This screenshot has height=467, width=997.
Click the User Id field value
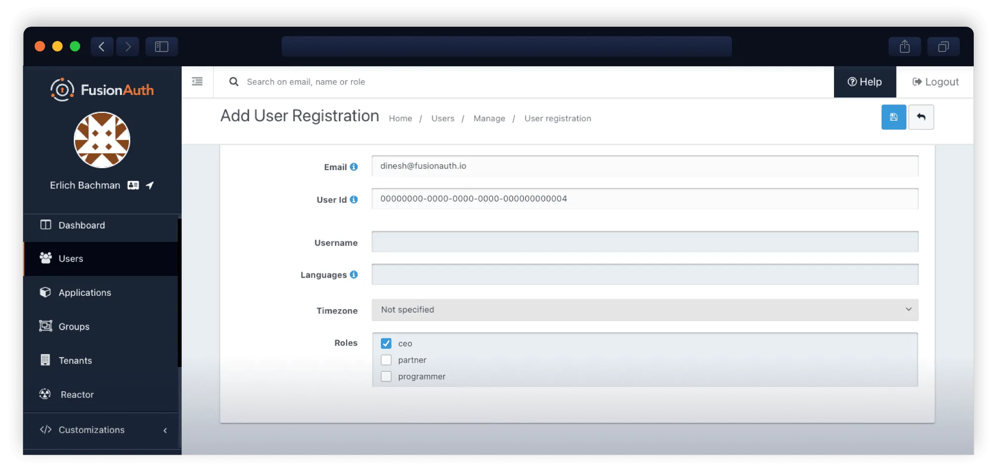645,198
